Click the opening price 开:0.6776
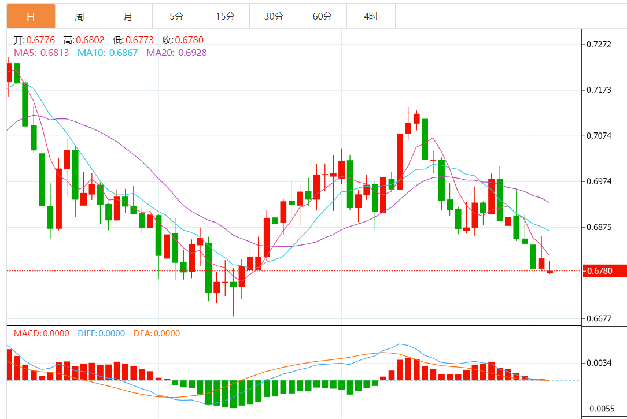Screen dimensions: 627x419 tap(34, 40)
